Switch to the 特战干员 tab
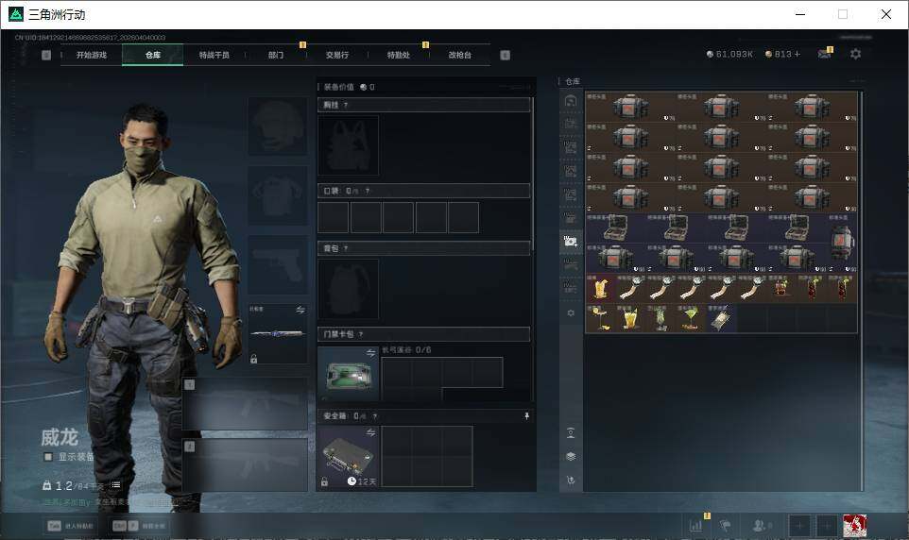909x540 pixels. pos(214,55)
